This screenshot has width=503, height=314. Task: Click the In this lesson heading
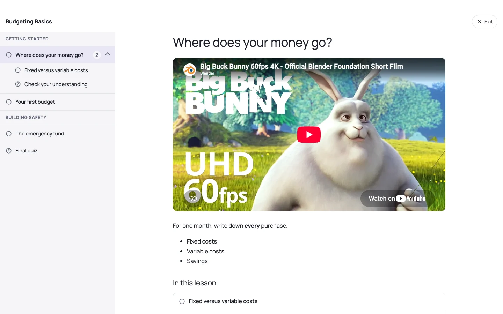point(195,283)
